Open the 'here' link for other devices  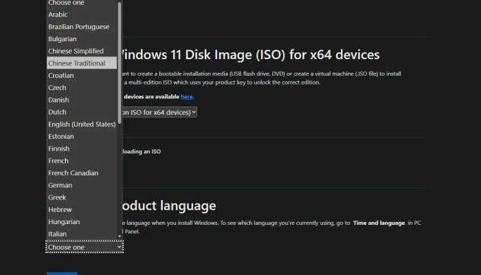coord(186,97)
